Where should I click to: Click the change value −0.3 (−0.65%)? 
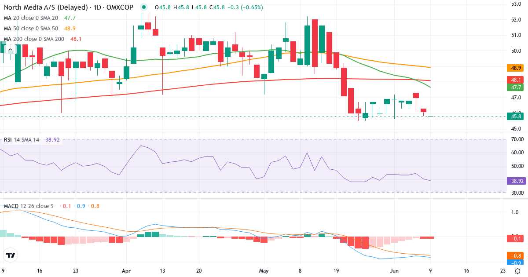[x=246, y=7]
